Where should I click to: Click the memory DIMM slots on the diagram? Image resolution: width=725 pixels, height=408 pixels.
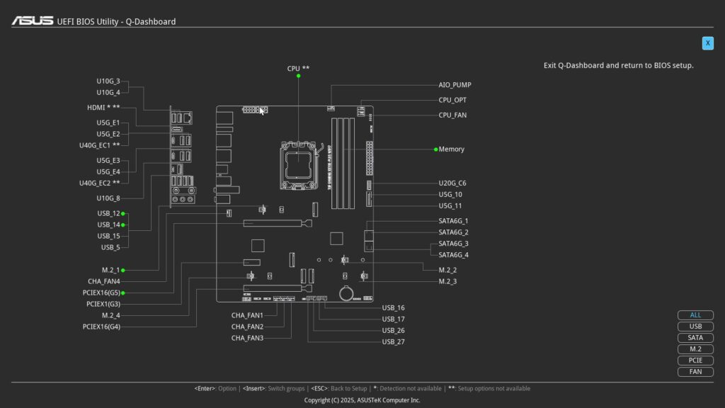coord(343,164)
